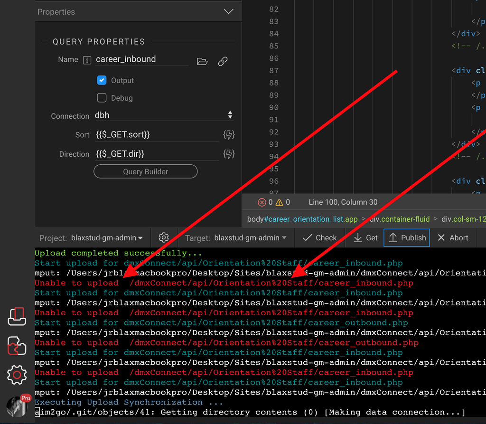Publish the project
Screen dimensions: 486x424
[406, 237]
